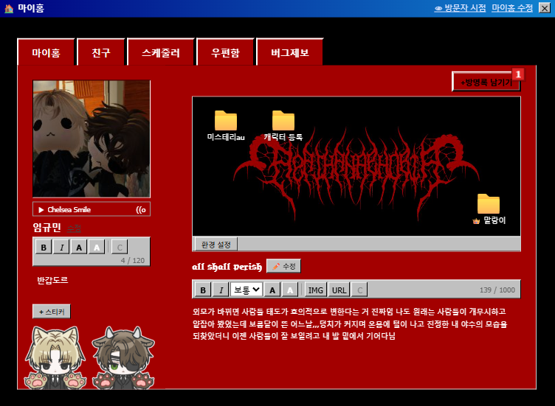Choose highlight color in the nickname editor
555x406 pixels.
pos(97,247)
